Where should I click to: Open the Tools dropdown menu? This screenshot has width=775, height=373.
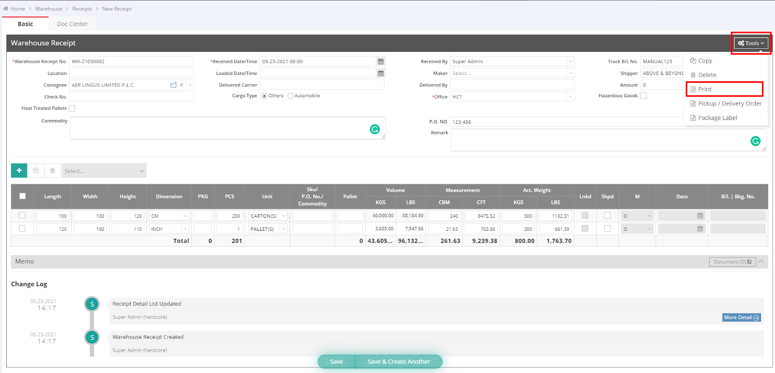(x=751, y=43)
